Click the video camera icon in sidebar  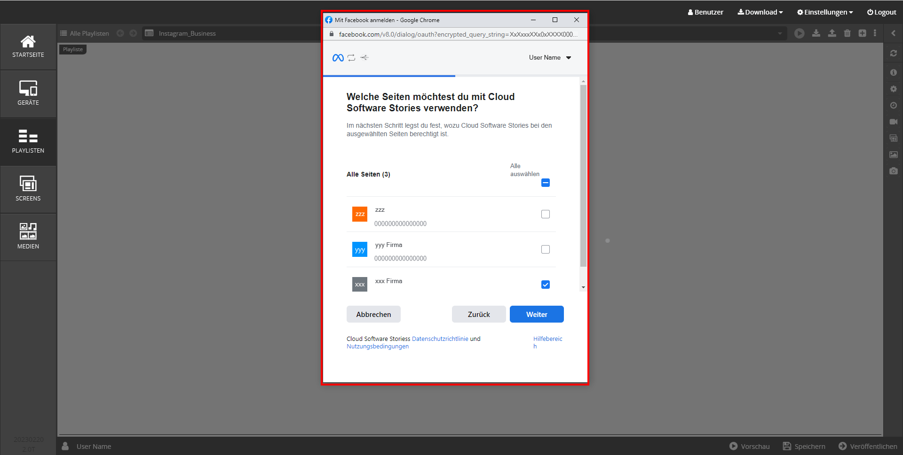(x=893, y=122)
